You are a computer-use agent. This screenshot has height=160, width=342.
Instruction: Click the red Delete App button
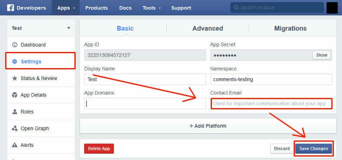click(99, 149)
